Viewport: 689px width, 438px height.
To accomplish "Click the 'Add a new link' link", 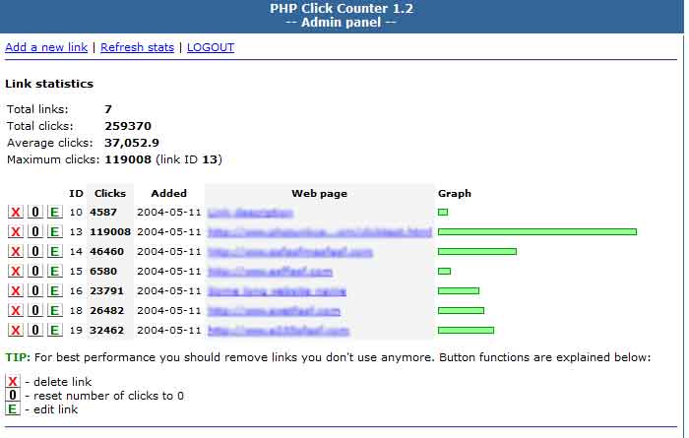I will click(46, 47).
